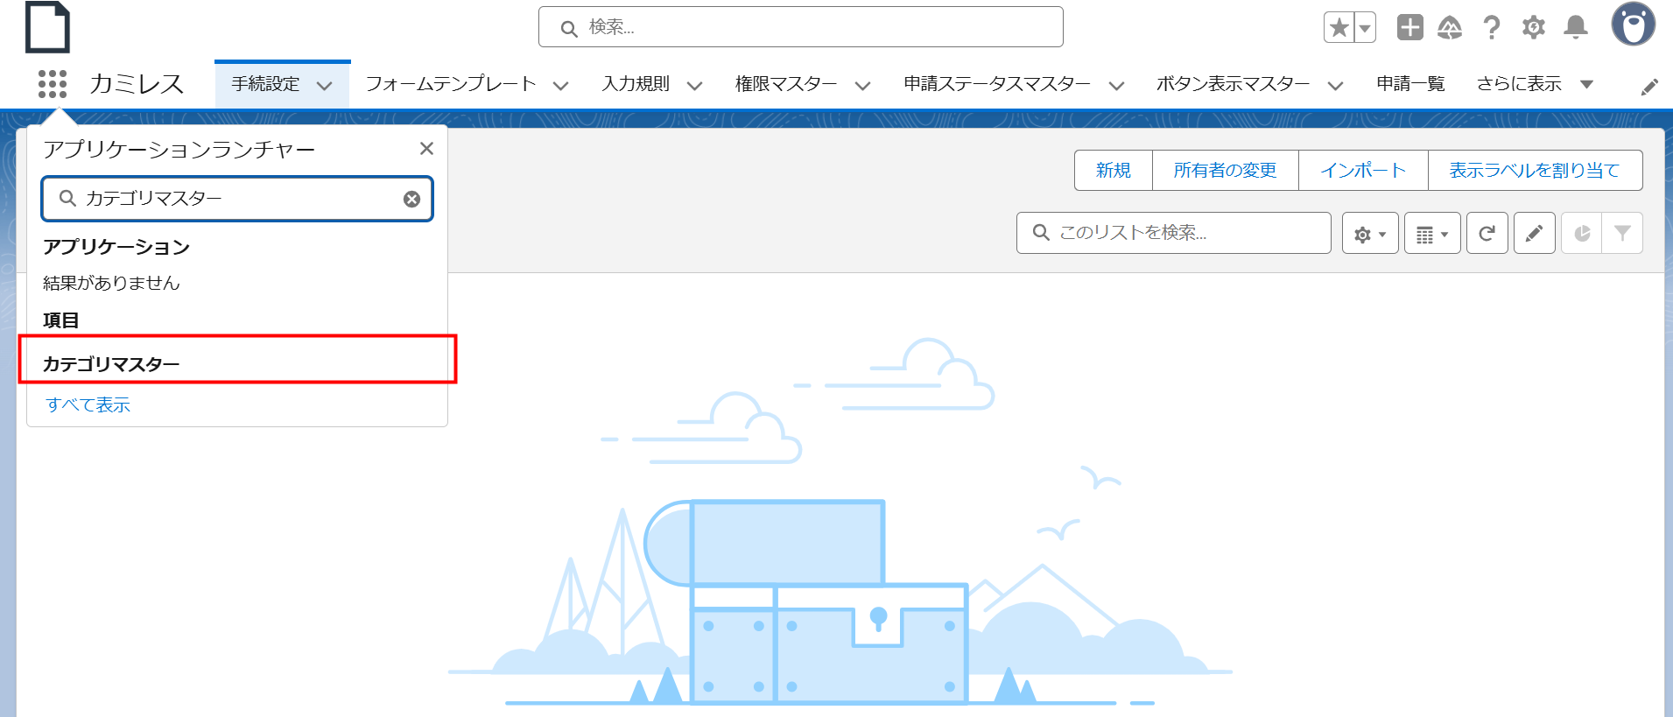The image size is (1673, 717).
Task: Click 表示ラベルを割り当て button
Action: (1535, 170)
